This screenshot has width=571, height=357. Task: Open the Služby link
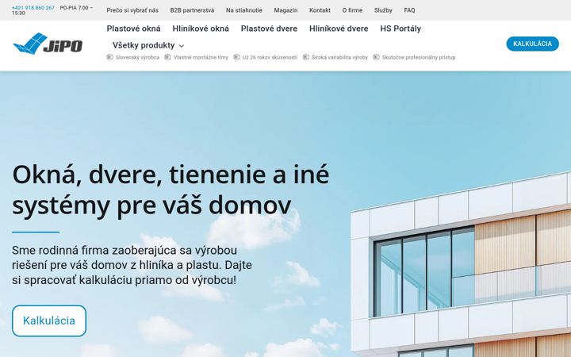click(383, 10)
